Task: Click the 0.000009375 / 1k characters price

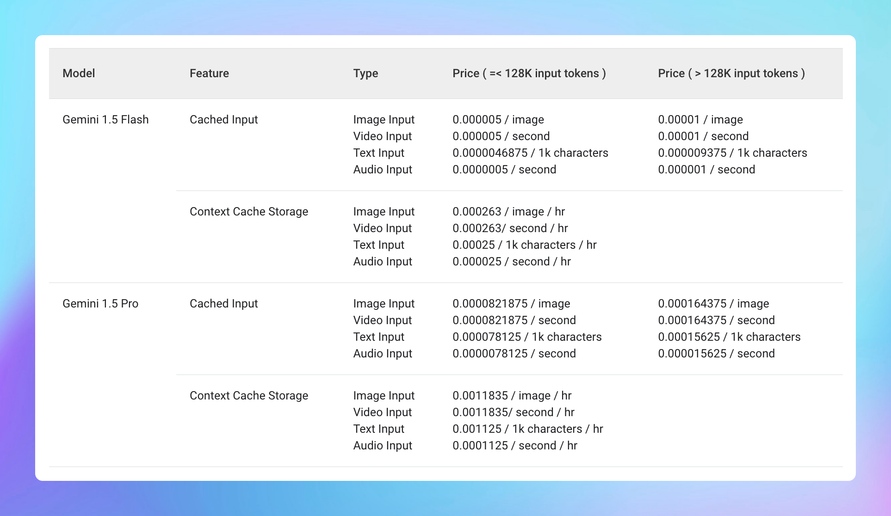Action: tap(732, 153)
